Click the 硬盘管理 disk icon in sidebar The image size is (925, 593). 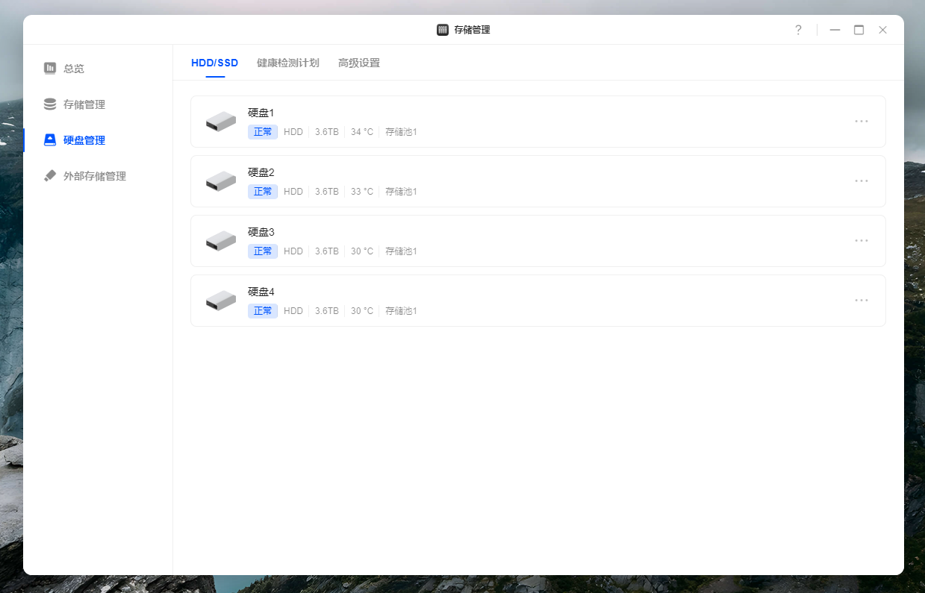pyautogui.click(x=50, y=140)
